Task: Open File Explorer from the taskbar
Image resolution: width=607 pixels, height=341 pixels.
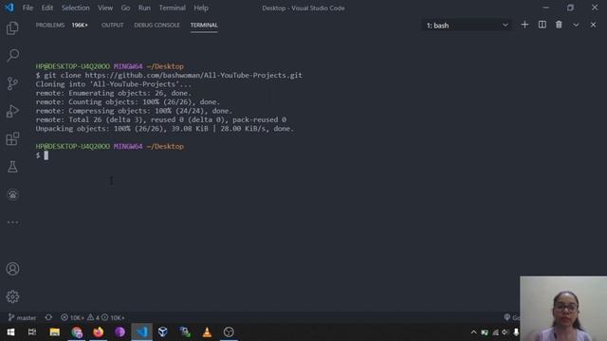Action: (x=55, y=332)
